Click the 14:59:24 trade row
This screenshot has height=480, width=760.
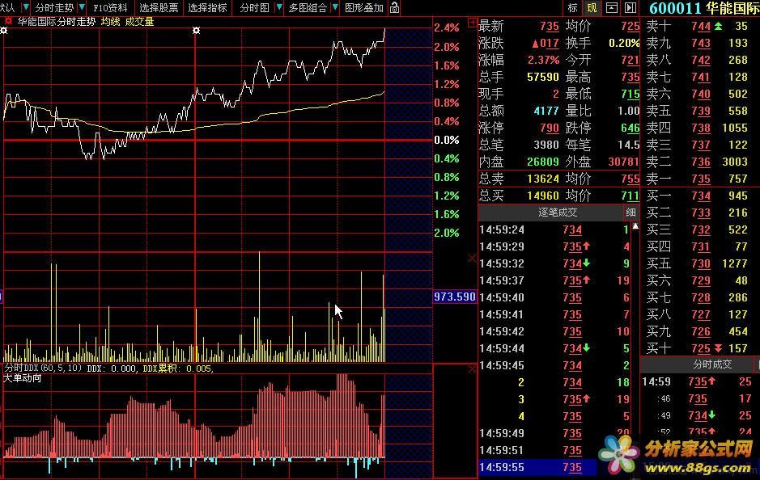(555, 229)
